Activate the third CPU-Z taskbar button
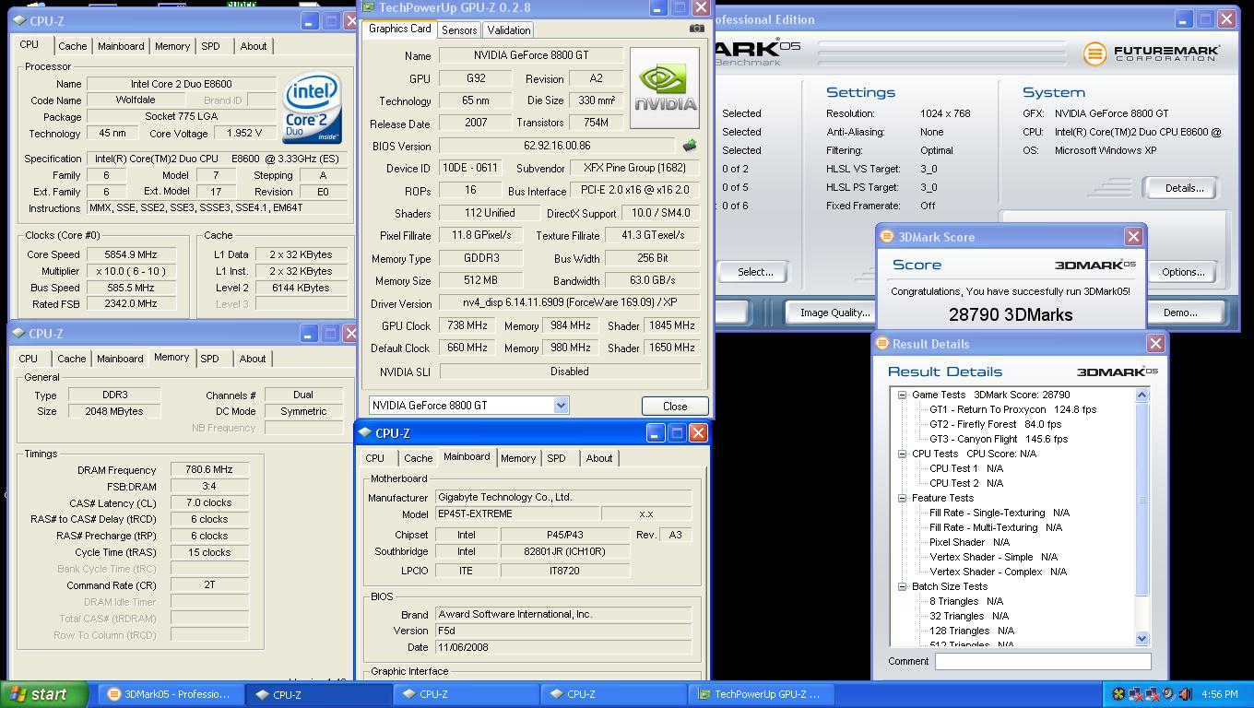The height and width of the screenshot is (708, 1254). pyautogui.click(x=614, y=694)
